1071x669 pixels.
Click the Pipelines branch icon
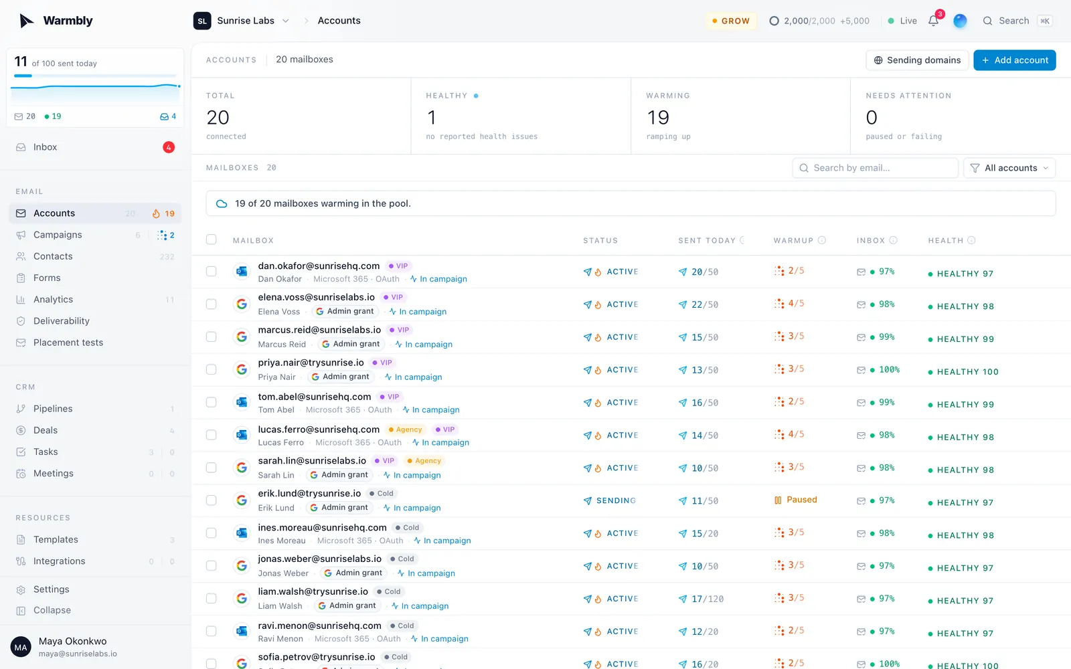pos(21,409)
